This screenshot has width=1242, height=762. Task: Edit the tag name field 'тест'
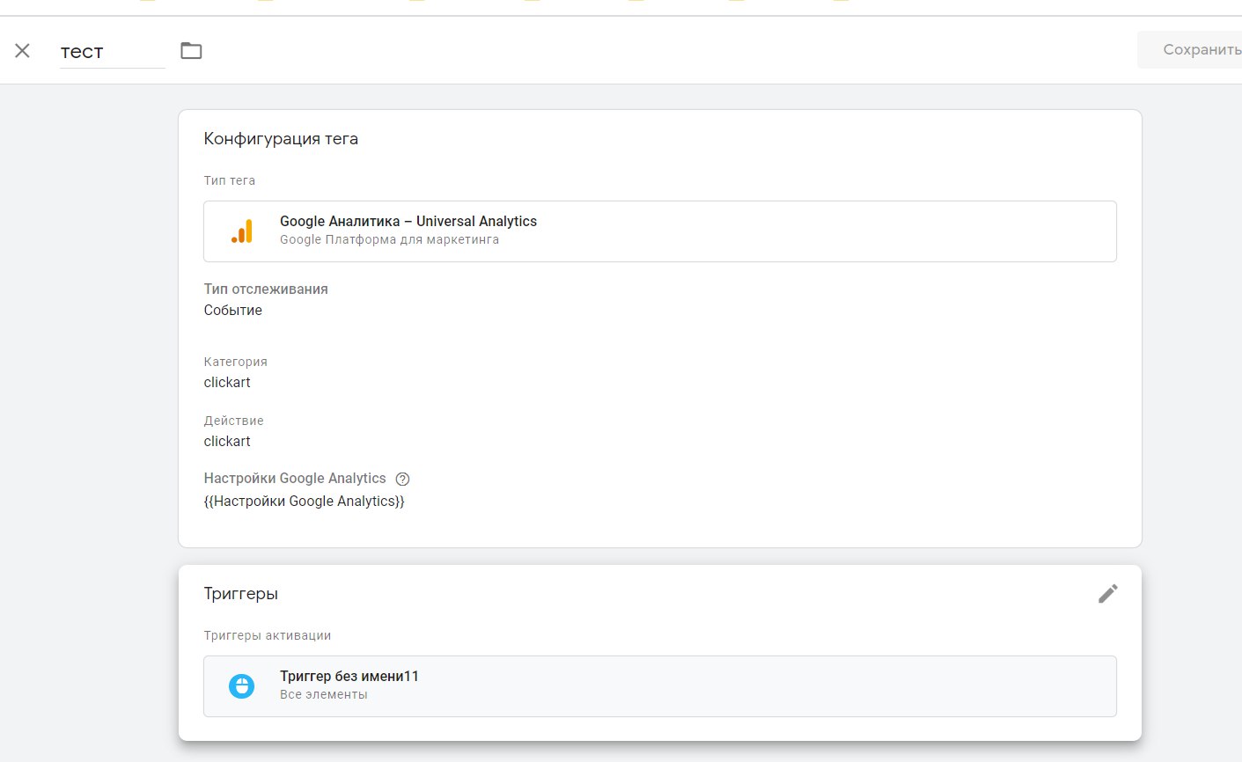point(112,52)
